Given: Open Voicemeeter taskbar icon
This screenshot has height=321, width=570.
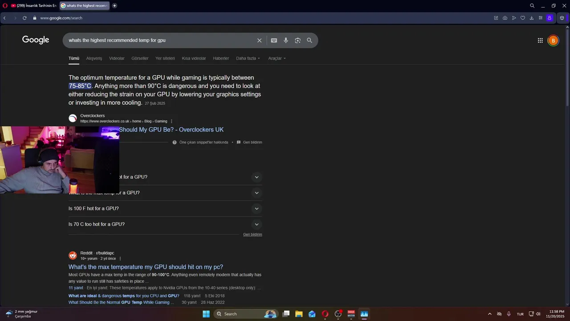Looking at the screenshot, I should (x=351, y=314).
